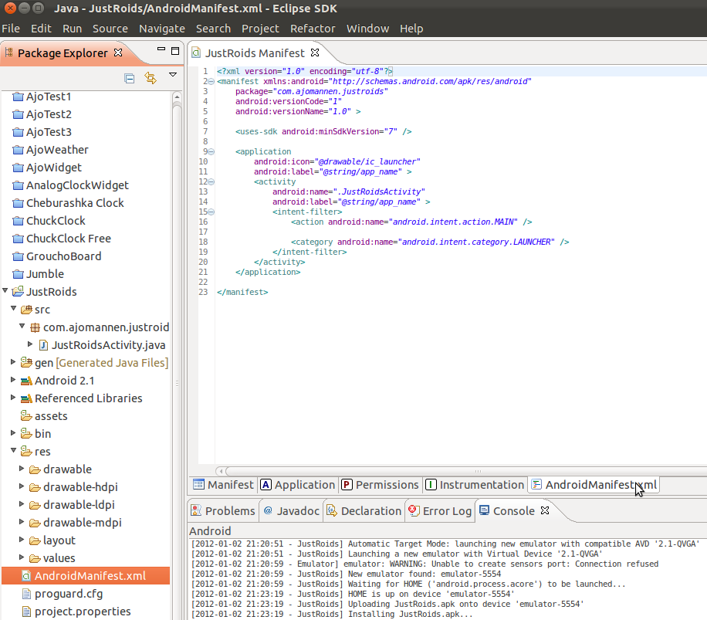Click the editor horizontal scrollbar
Image resolution: width=707 pixels, height=620 pixels.
(465, 471)
